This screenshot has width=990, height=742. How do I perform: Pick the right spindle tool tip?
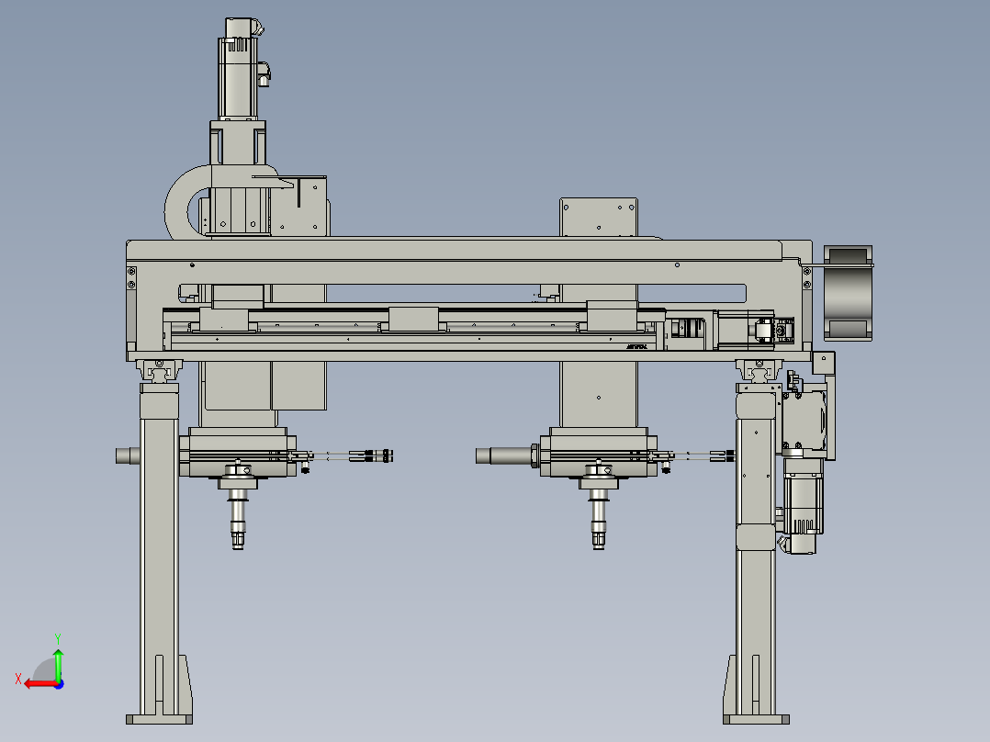tap(599, 541)
